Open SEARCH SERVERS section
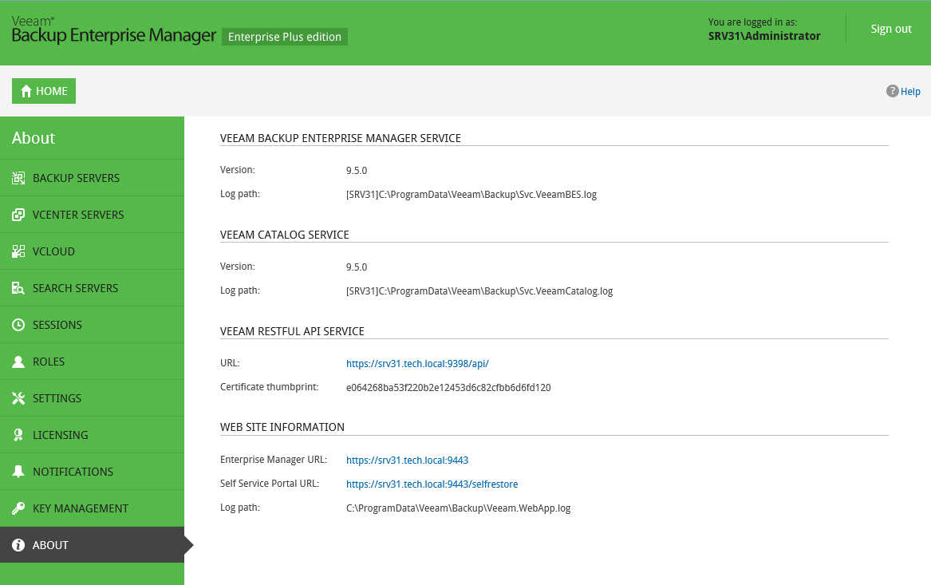 (92, 288)
